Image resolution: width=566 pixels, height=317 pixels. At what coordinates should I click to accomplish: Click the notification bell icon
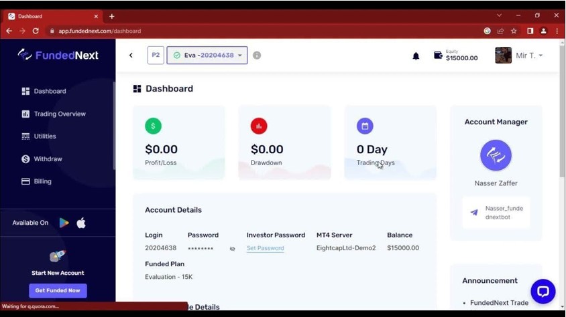coord(416,56)
